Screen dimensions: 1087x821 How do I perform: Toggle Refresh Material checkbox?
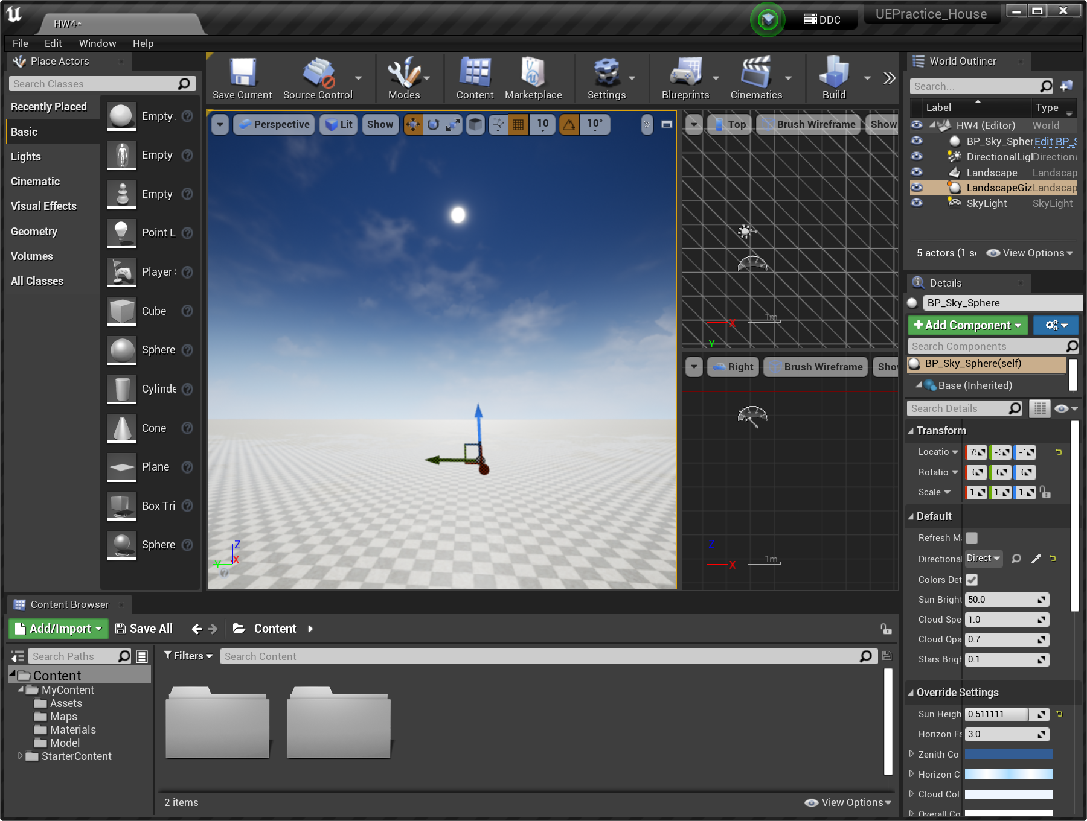(x=972, y=538)
